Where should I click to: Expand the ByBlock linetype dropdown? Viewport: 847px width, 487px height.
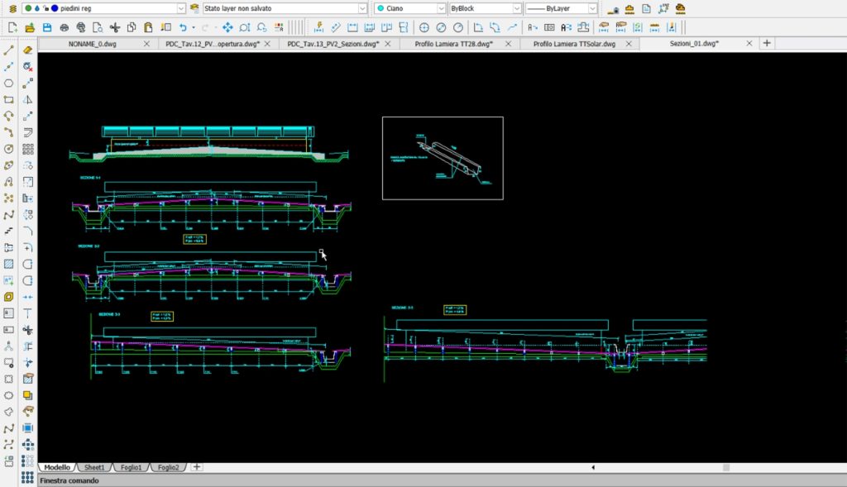tap(517, 8)
